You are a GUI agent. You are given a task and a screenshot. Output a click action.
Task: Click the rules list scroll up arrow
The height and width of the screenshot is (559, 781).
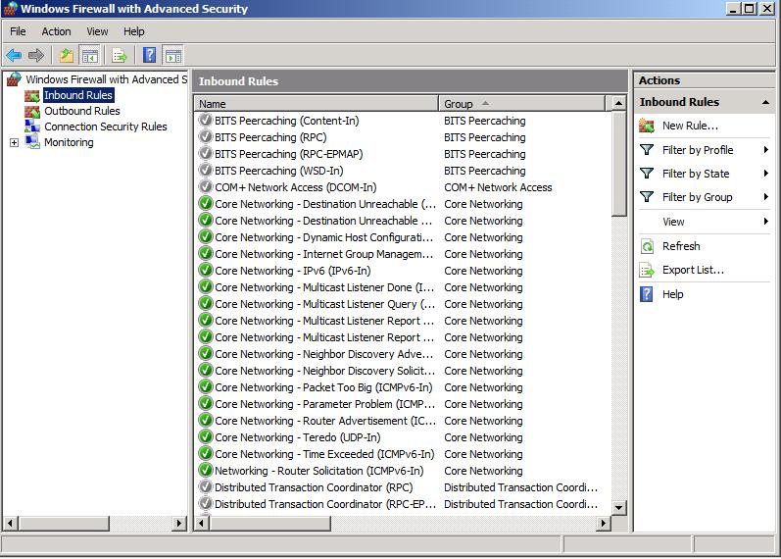(618, 103)
